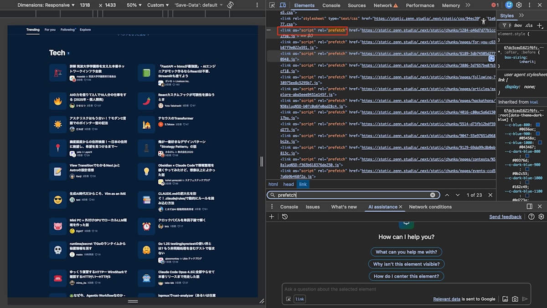Screen dimensions: 547x308
Task: Toggle the :hov element state button
Action: pos(517,25)
